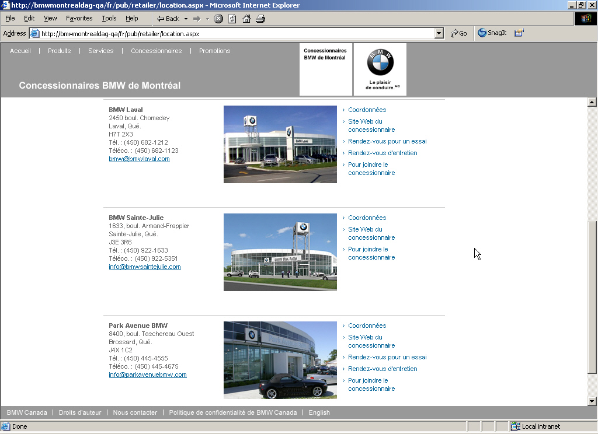The width and height of the screenshot is (598, 434).
Task: Open the View menu
Action: (x=50, y=18)
